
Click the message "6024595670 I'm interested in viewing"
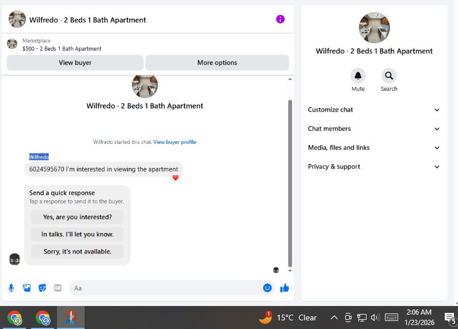104,169
